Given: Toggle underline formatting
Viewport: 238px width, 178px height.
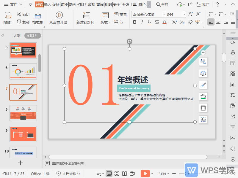Looking at the screenshot, I should tap(149, 22).
